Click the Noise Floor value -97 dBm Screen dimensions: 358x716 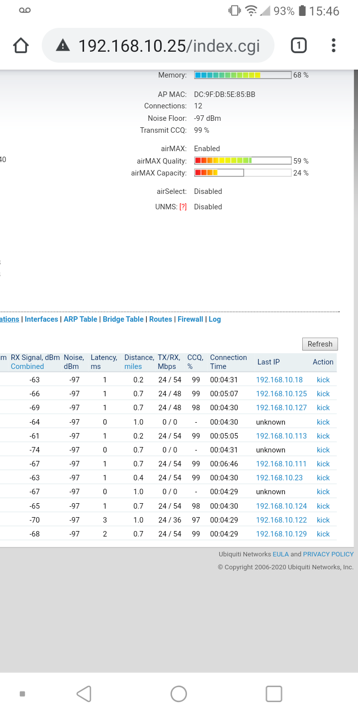207,118
